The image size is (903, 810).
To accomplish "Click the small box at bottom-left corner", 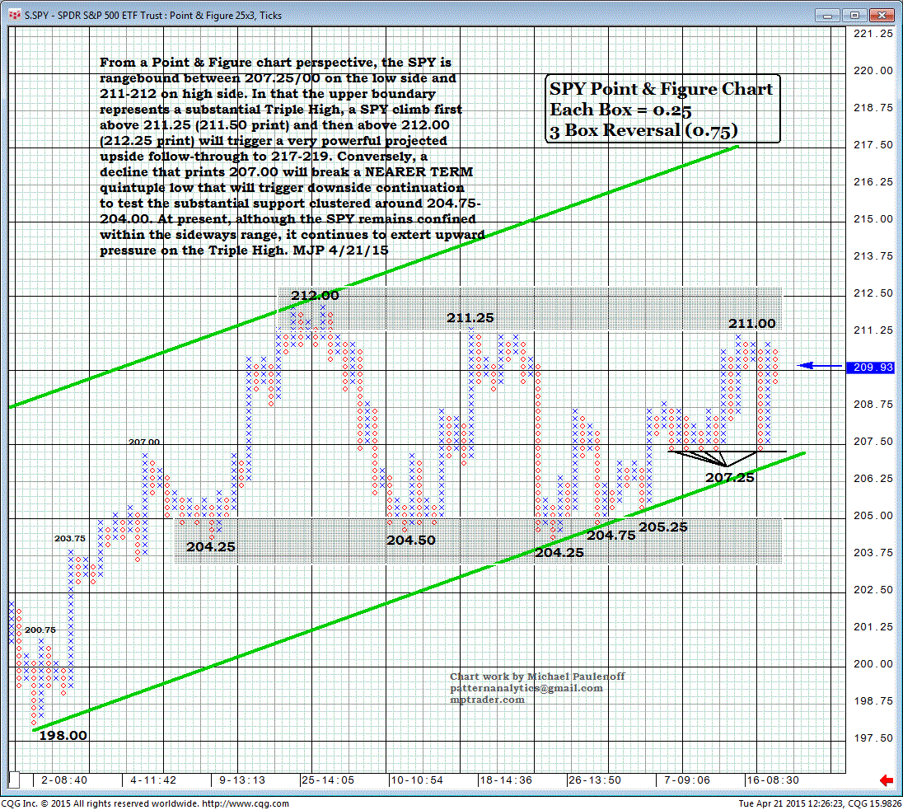I will point(14,780).
